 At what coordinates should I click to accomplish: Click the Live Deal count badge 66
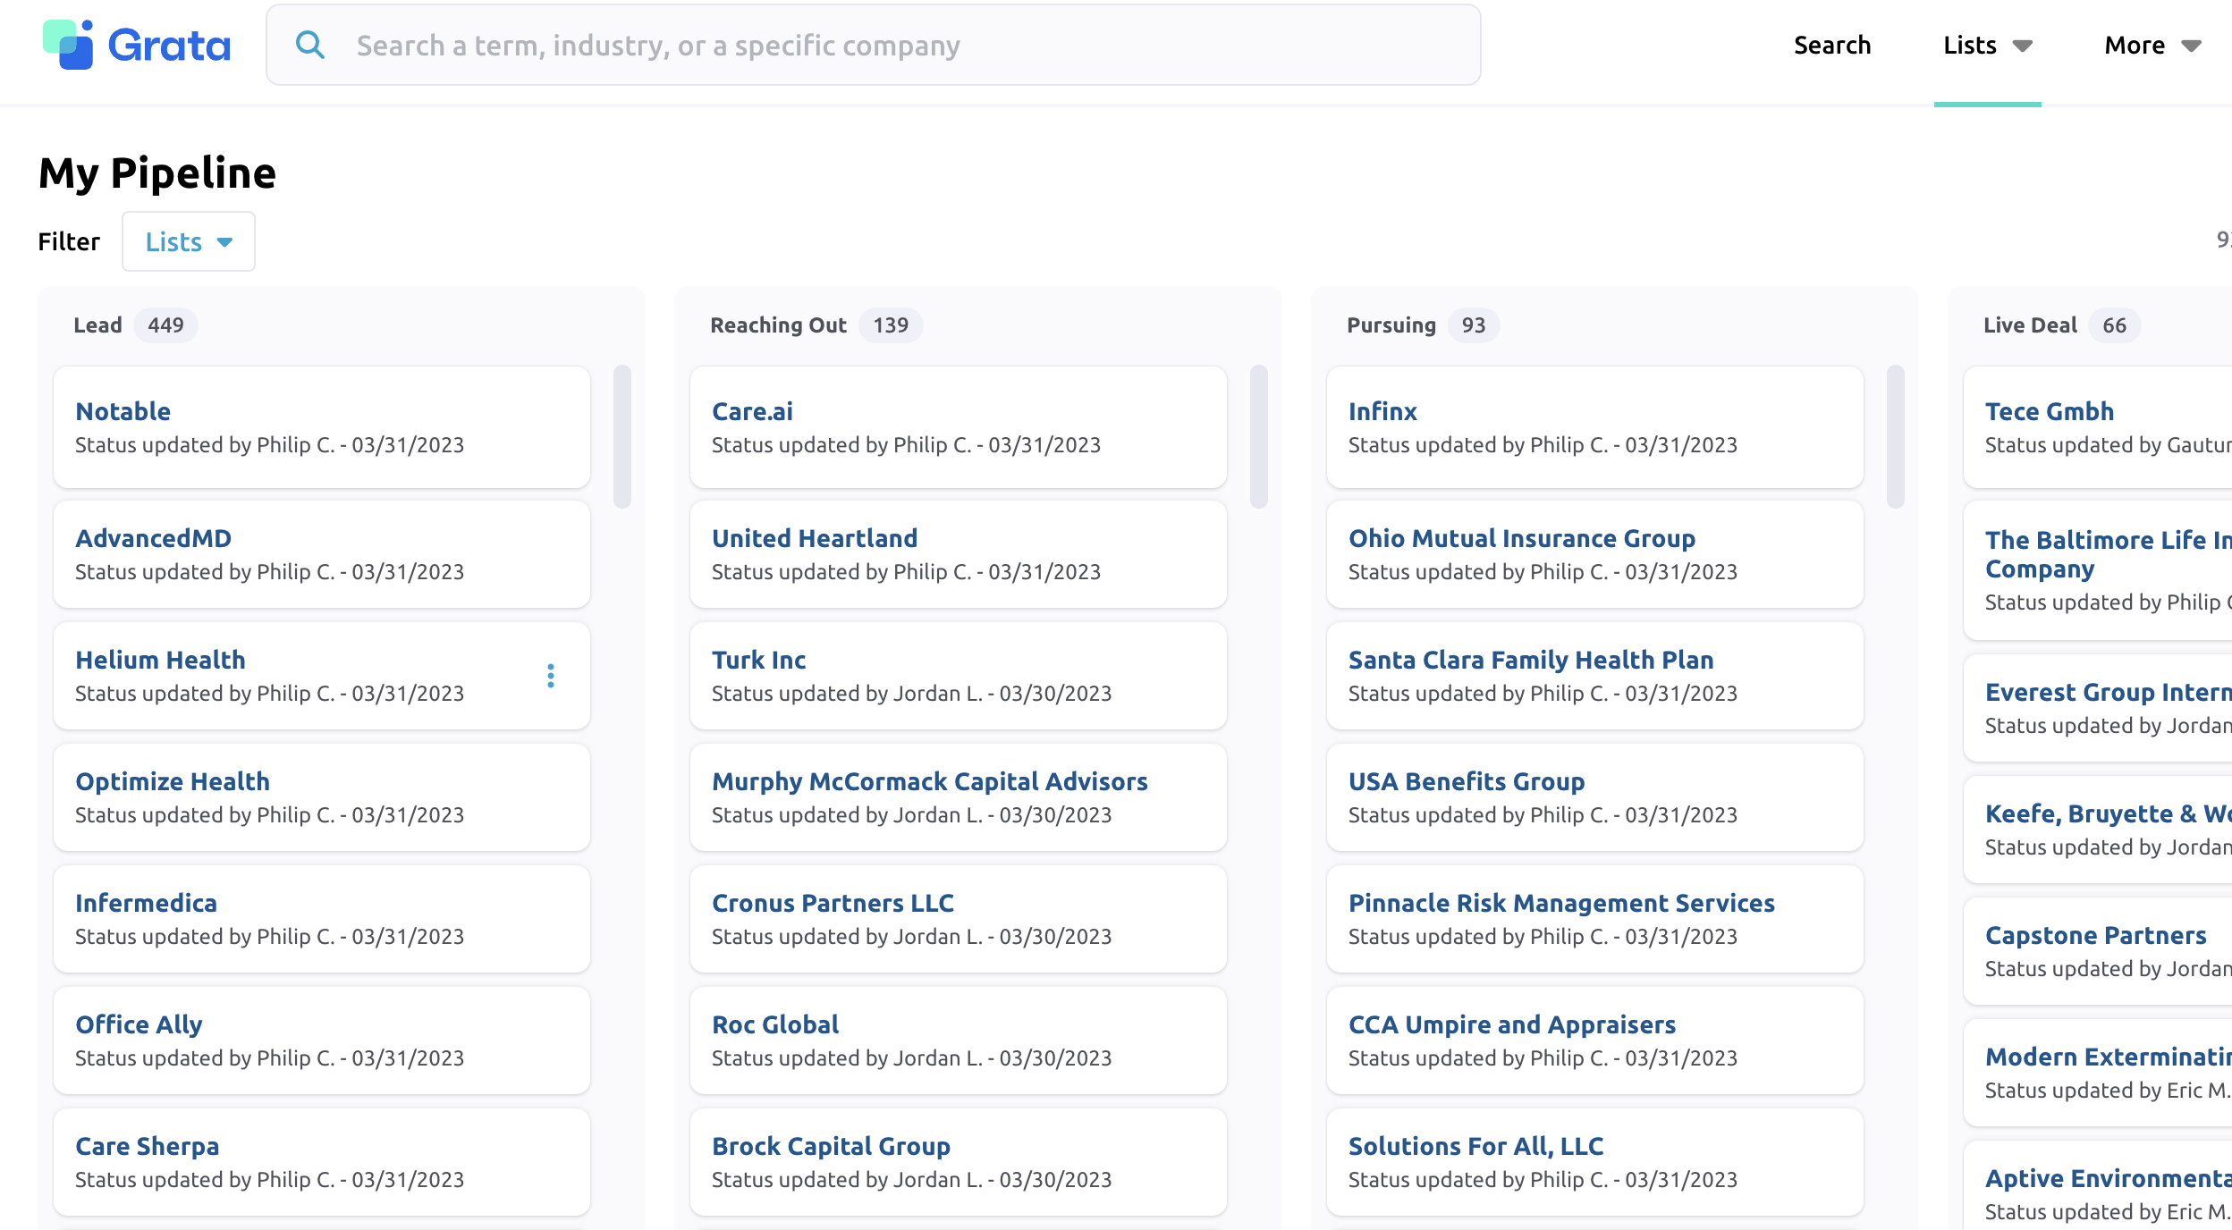(2115, 325)
